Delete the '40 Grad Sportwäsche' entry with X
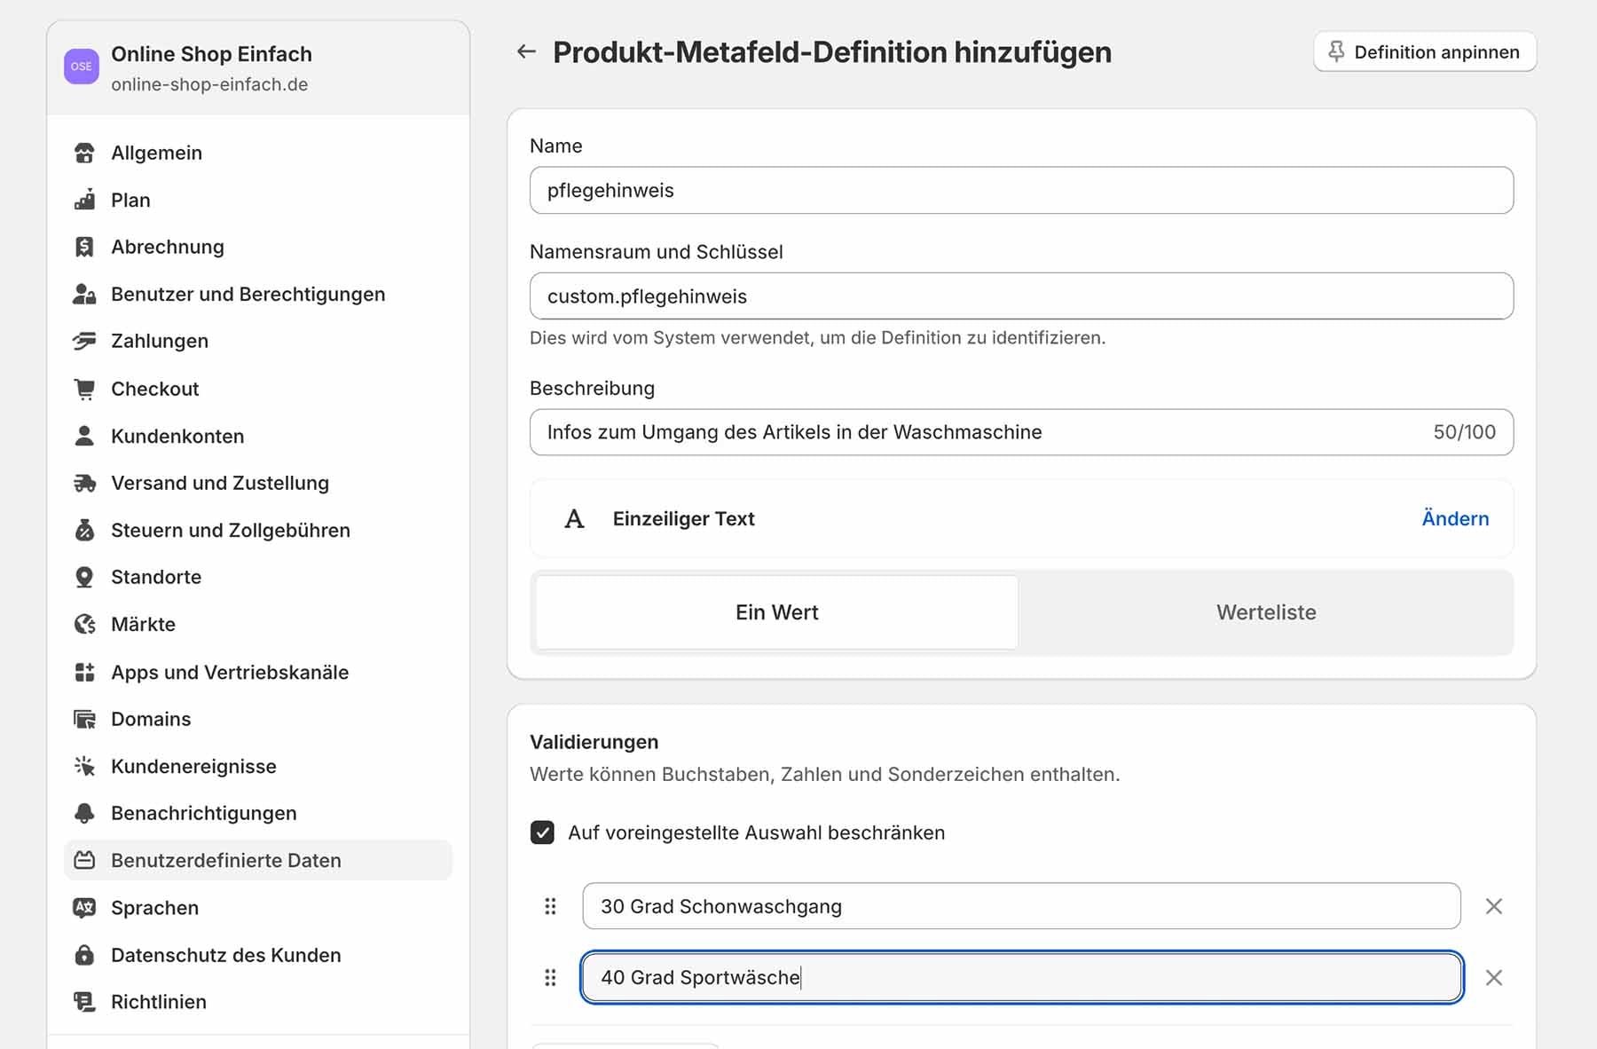 pyautogui.click(x=1494, y=977)
